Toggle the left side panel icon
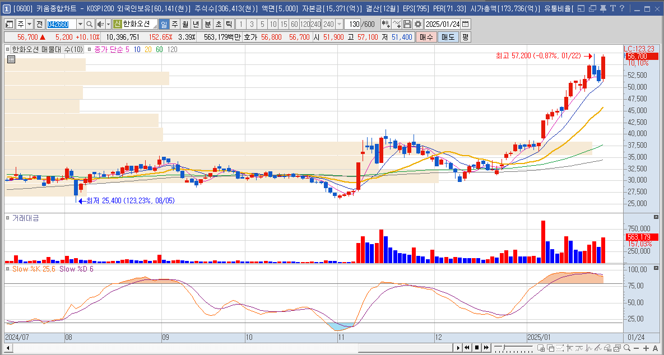 click(10, 24)
